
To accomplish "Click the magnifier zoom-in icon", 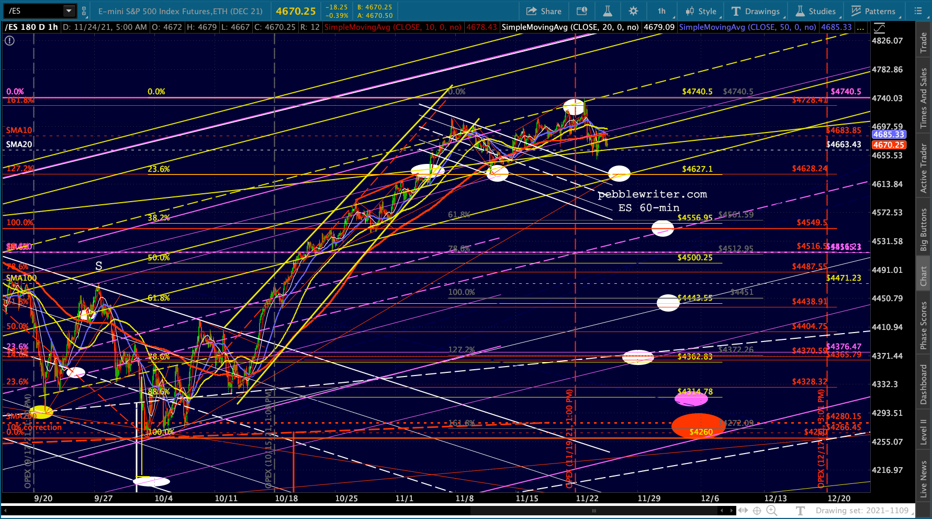I will 771,511.
